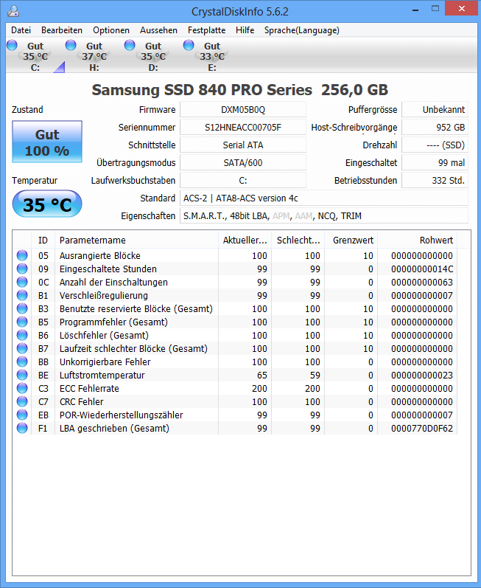Close the CrystalDiskInfo window

coord(462,8)
